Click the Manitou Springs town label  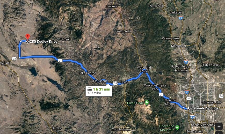pyautogui.click(x=170, y=102)
